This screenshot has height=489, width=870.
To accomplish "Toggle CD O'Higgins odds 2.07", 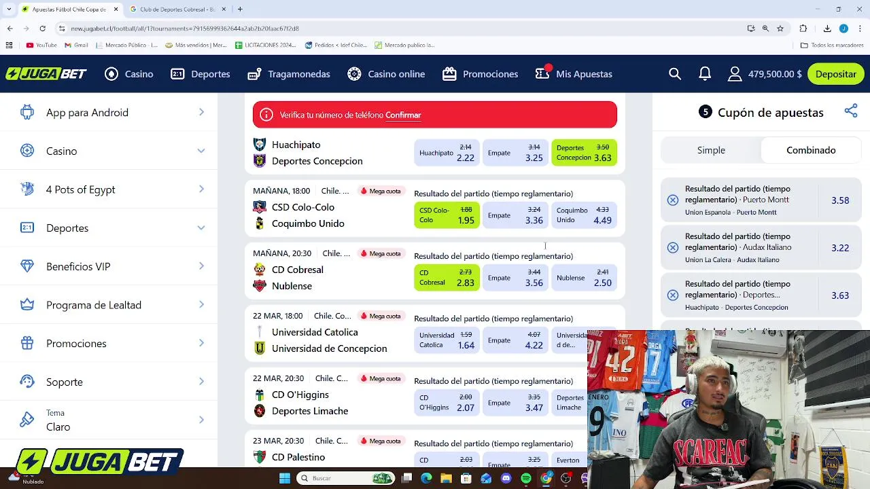I will 447,403.
